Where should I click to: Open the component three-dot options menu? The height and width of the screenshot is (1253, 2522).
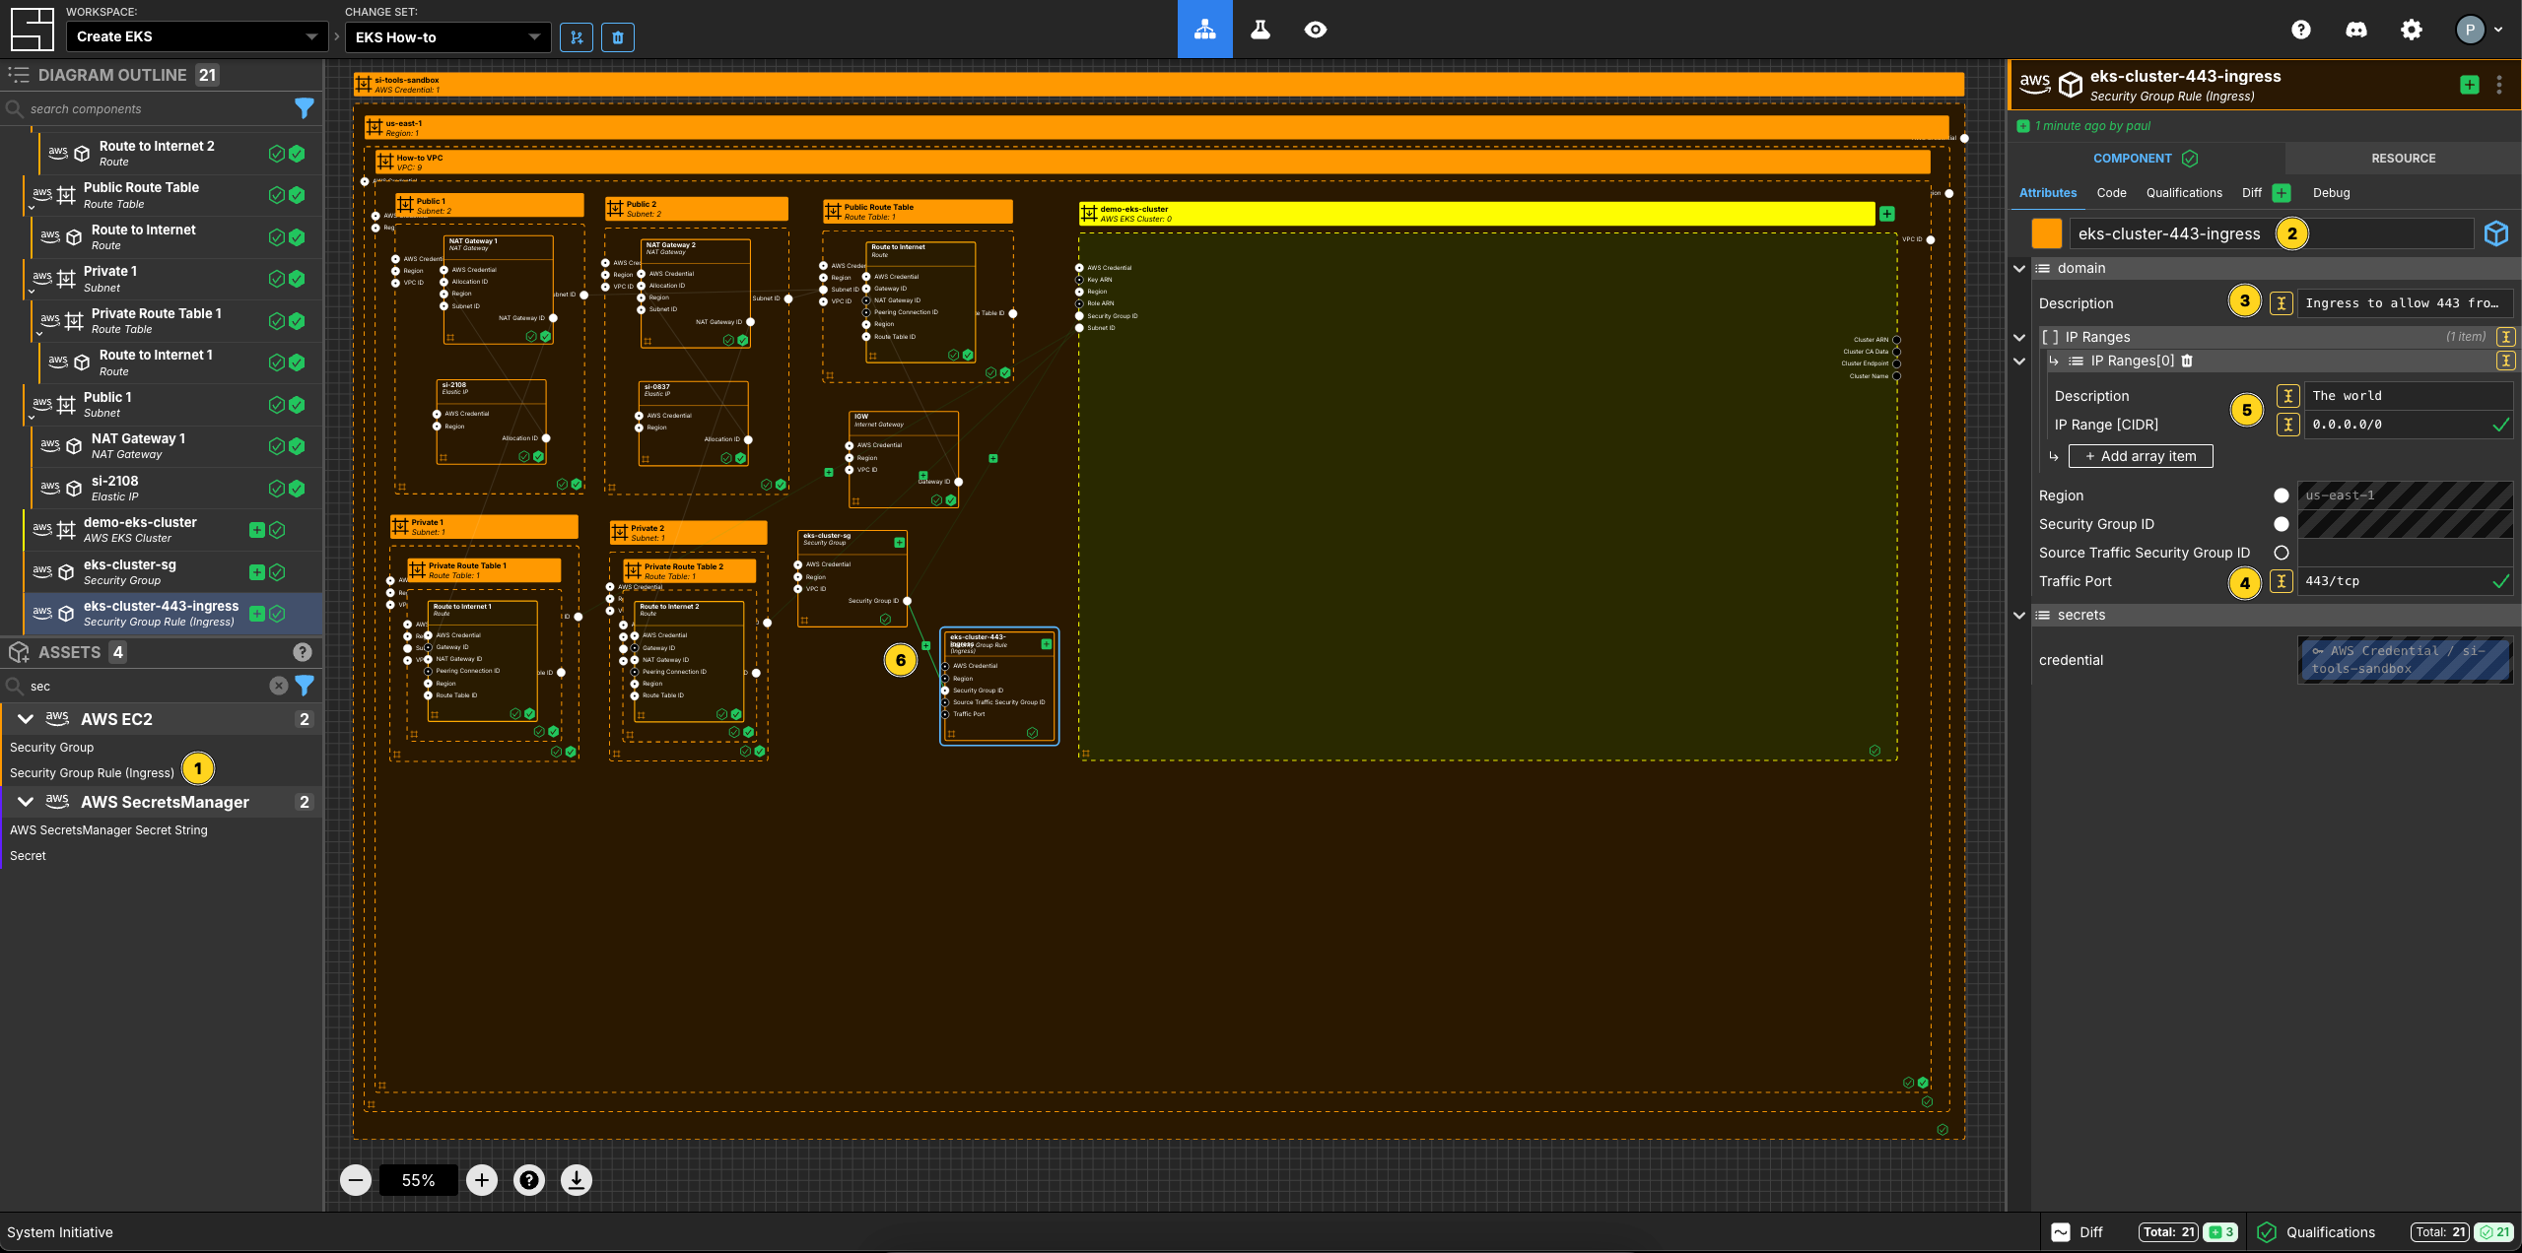[x=2499, y=85]
